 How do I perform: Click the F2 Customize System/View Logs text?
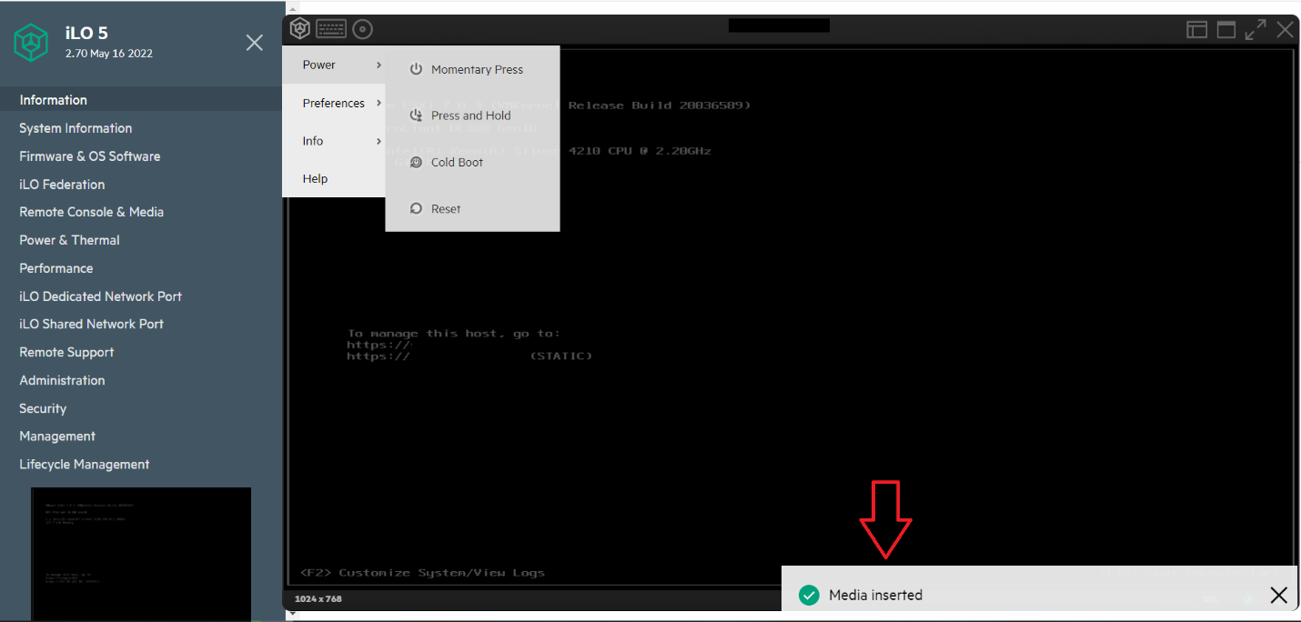pyautogui.click(x=422, y=573)
